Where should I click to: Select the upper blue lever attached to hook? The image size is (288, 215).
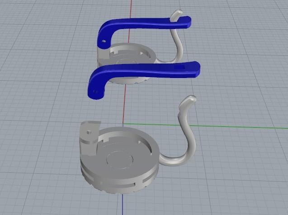pos(143,24)
